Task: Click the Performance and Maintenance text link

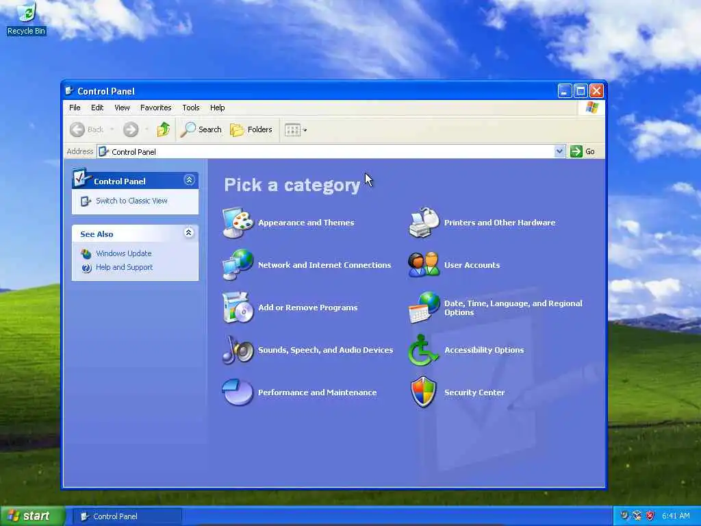Action: [318, 392]
